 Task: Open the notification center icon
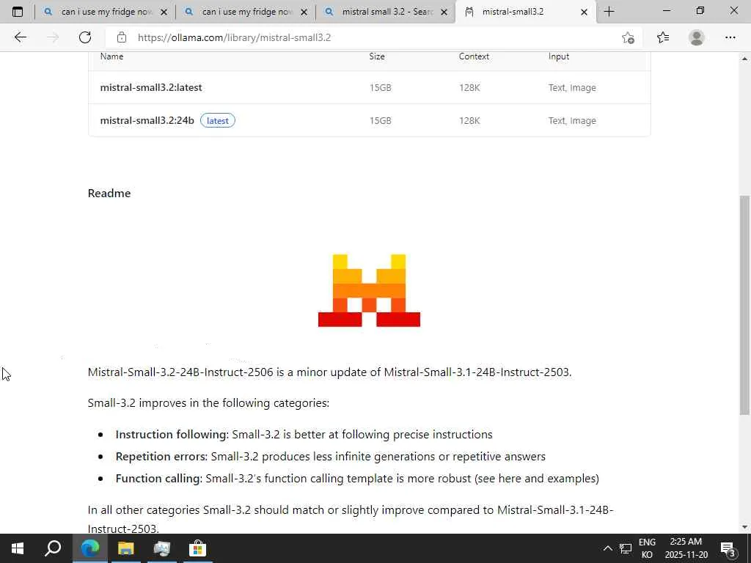pyautogui.click(x=728, y=548)
